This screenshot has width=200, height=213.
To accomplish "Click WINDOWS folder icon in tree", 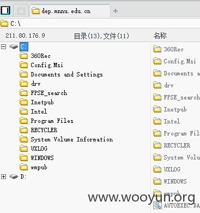I will pyautogui.click(x=24, y=158).
